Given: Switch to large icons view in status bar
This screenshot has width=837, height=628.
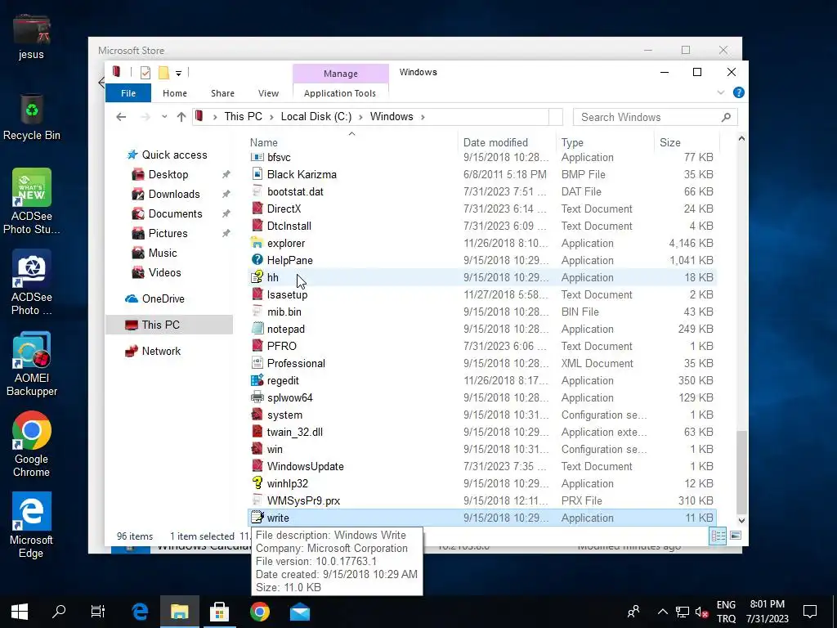Looking at the screenshot, I should (x=736, y=536).
